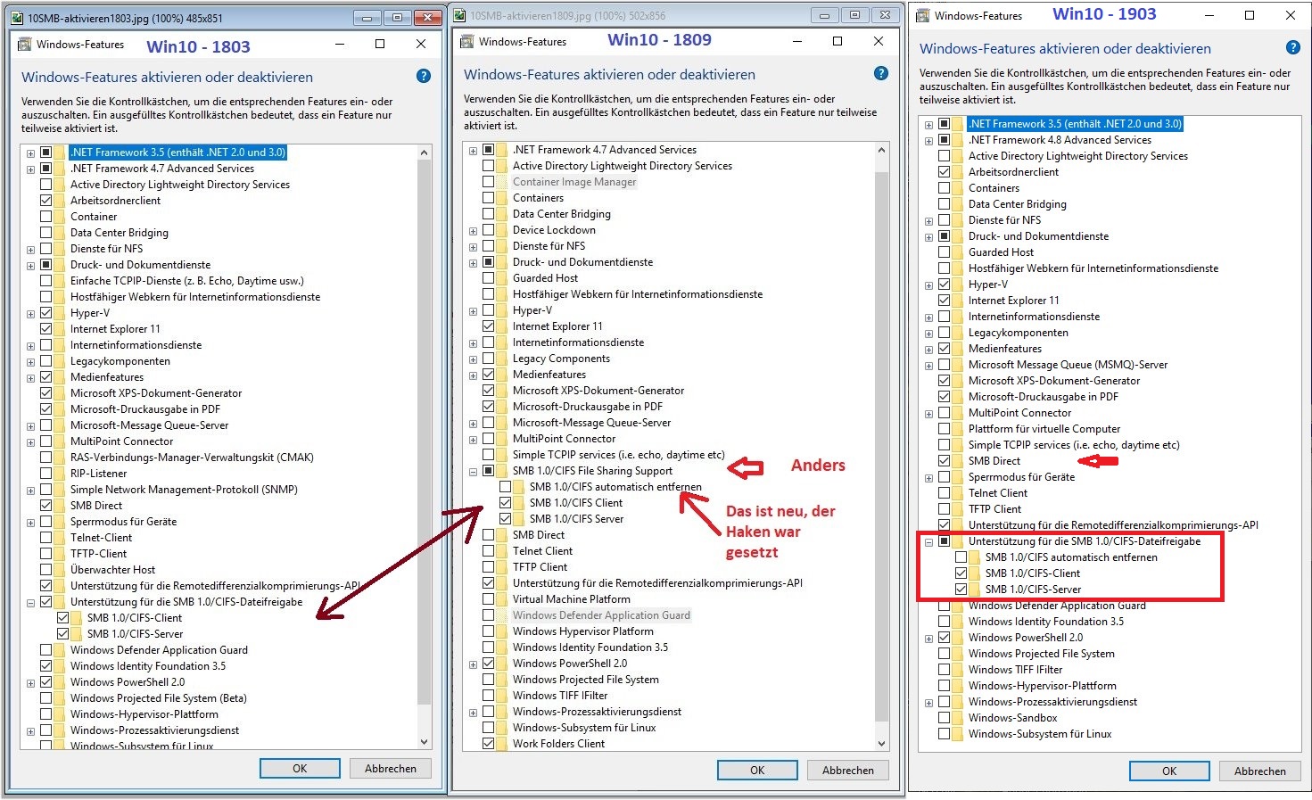Viewport: 1312px width, 800px height.
Task: Cancel with Abbrechen in the Win10 1809 window
Action: (848, 771)
